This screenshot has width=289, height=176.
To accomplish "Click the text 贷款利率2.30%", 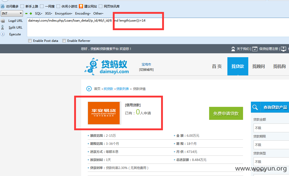I will point(117,168).
